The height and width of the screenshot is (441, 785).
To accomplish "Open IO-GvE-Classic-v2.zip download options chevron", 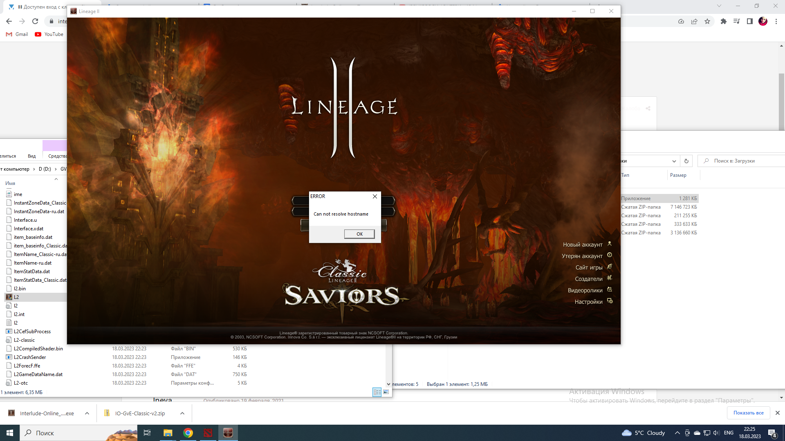I will click(182, 413).
